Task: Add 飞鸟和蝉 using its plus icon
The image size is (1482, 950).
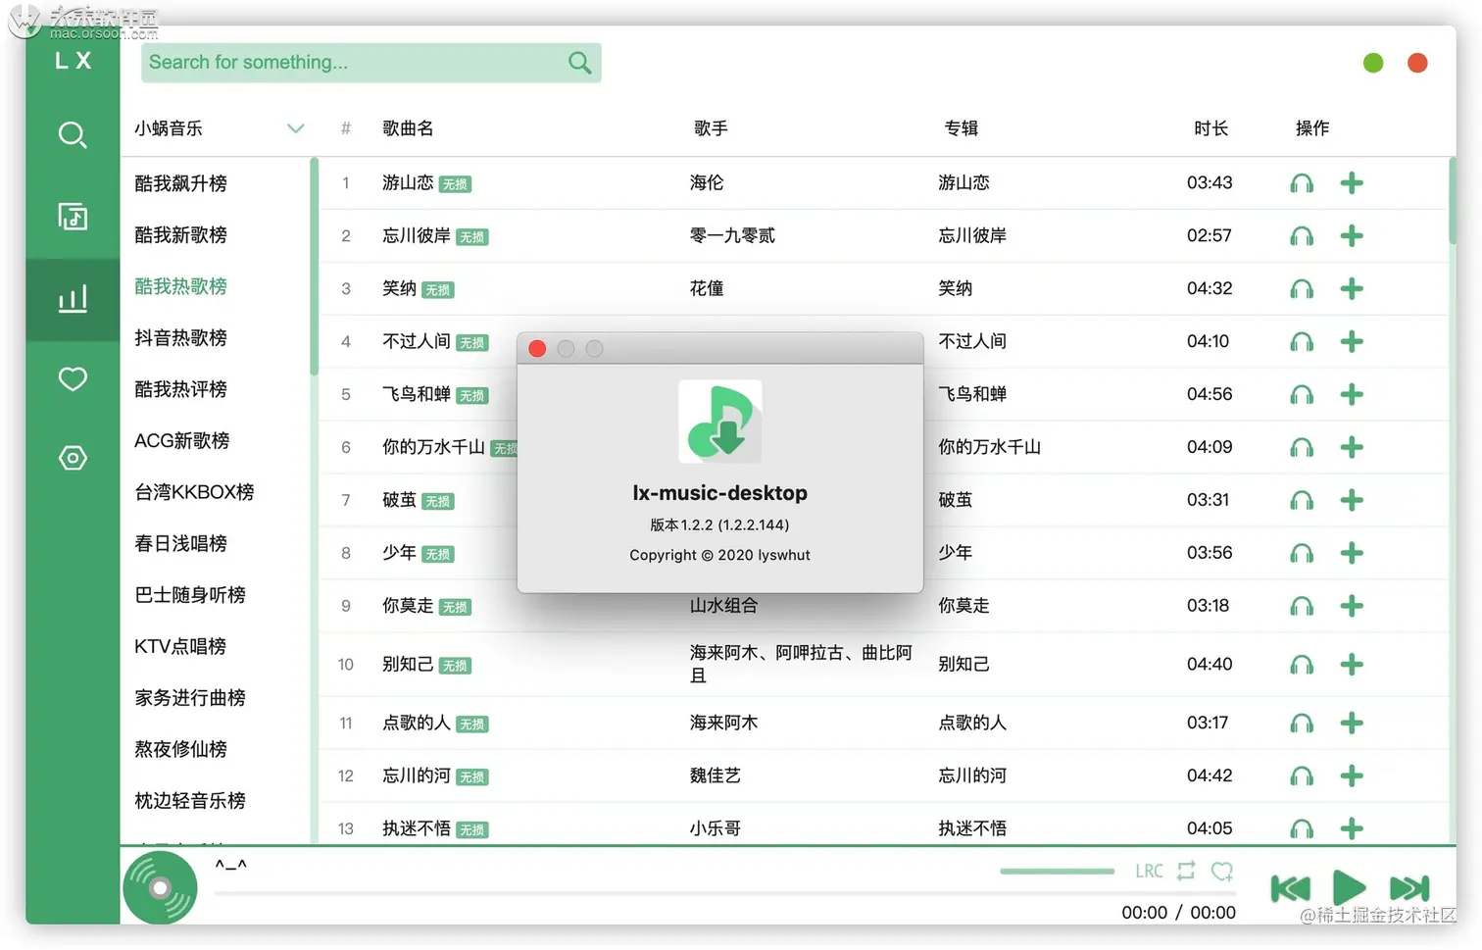Action: (1352, 395)
